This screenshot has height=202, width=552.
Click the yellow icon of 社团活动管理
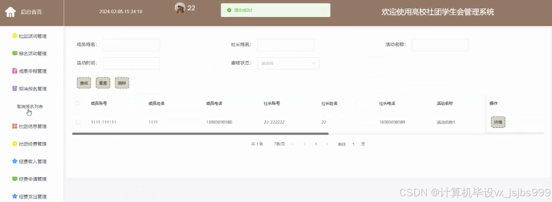pyautogui.click(x=15, y=36)
